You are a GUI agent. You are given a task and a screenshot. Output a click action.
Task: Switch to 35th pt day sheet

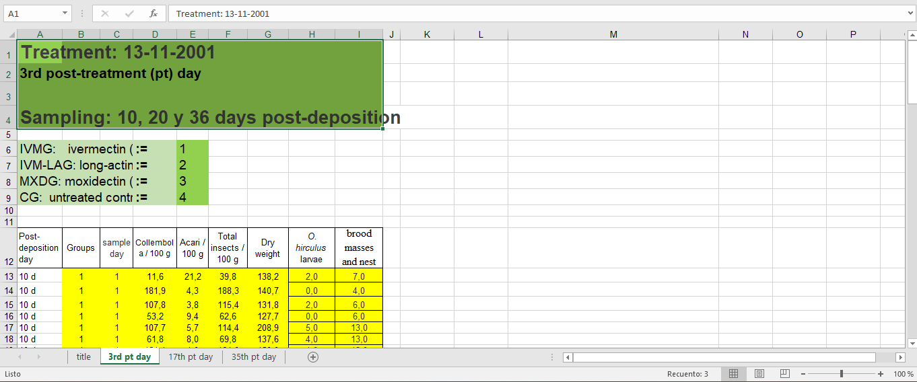coord(254,357)
